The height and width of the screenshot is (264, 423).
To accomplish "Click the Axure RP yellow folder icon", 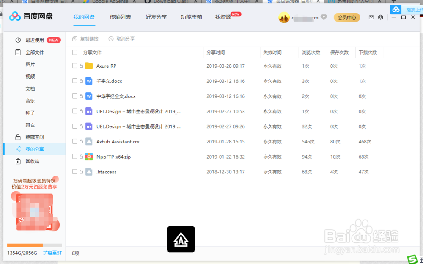I will [x=89, y=66].
